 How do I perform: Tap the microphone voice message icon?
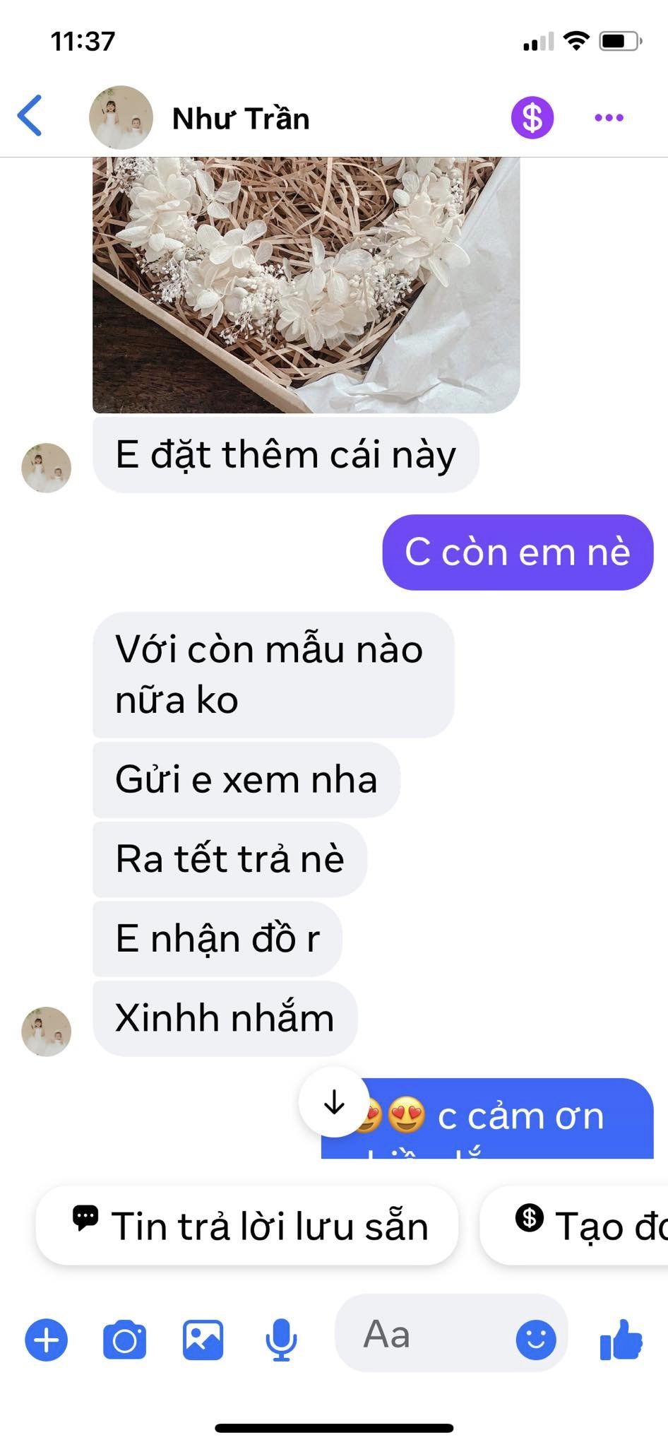[281, 1340]
